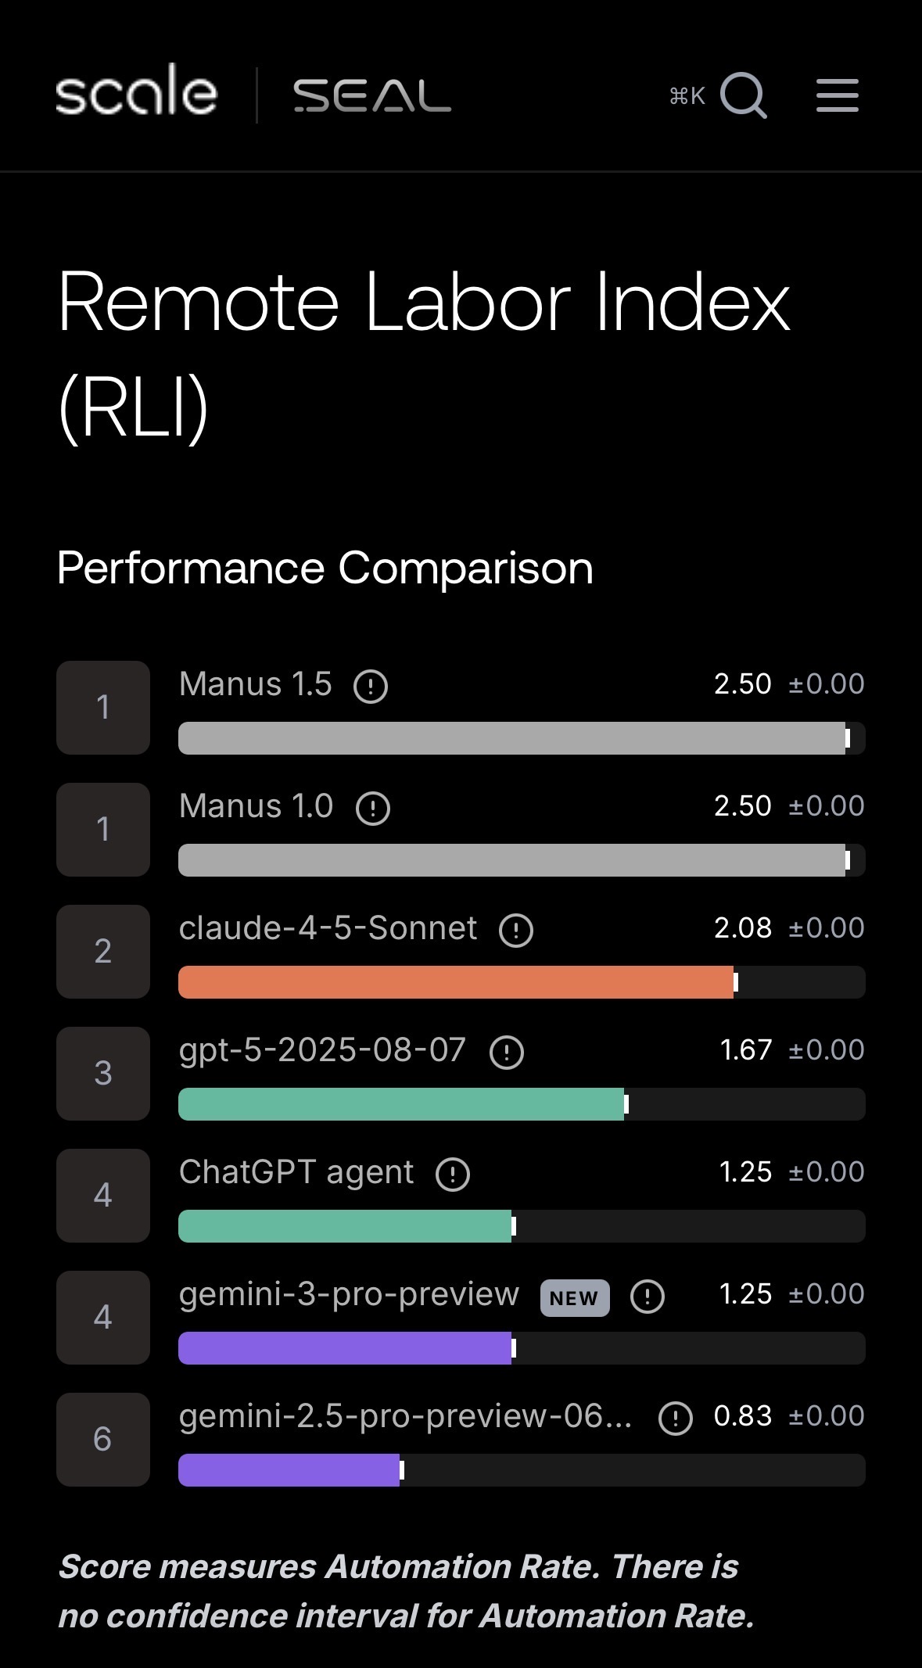This screenshot has width=922, height=1668.
Task: Select the claude-4-5-Sonnet model name
Action: coord(328,928)
